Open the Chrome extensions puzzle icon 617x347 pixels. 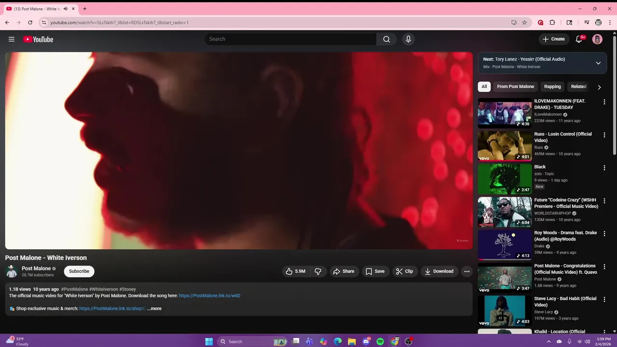[552, 22]
